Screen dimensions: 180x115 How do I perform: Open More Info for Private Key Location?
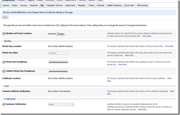point(169,46)
